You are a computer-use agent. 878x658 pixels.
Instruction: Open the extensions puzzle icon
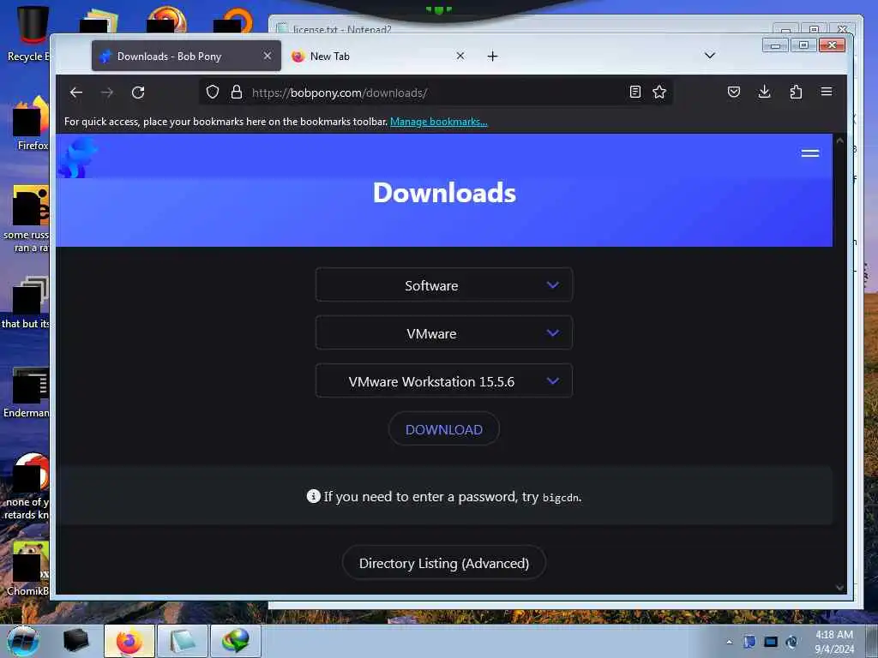pos(796,92)
